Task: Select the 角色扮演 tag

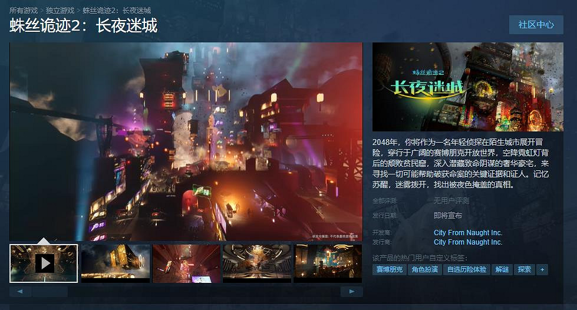Action: click(425, 269)
